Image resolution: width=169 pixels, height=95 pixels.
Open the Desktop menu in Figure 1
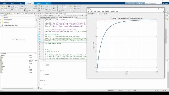coord(107,11)
